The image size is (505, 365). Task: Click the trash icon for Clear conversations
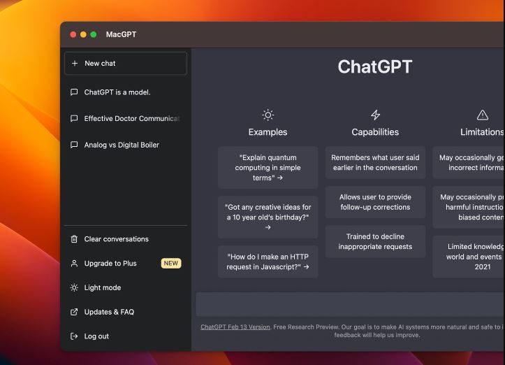(x=74, y=239)
